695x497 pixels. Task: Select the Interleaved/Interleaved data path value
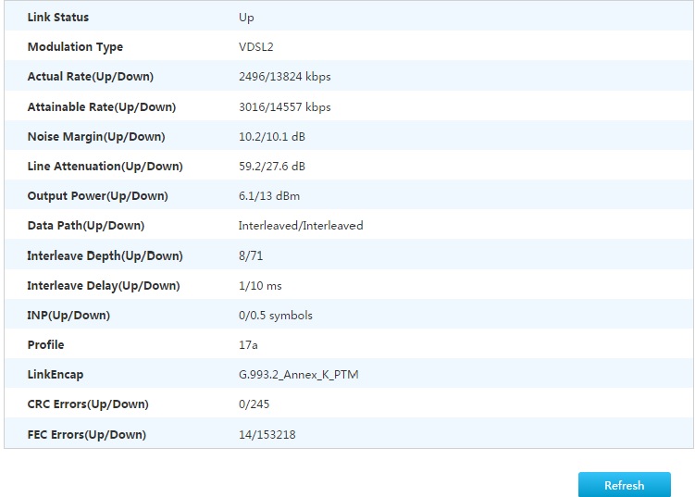pyautogui.click(x=301, y=226)
